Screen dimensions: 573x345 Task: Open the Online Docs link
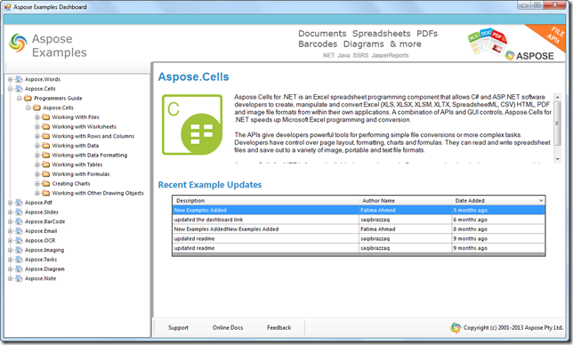(228, 328)
